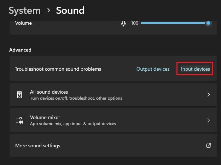Expand All sound devices with its chevron
Image resolution: width=221 pixels, height=165 pixels.
[209, 95]
